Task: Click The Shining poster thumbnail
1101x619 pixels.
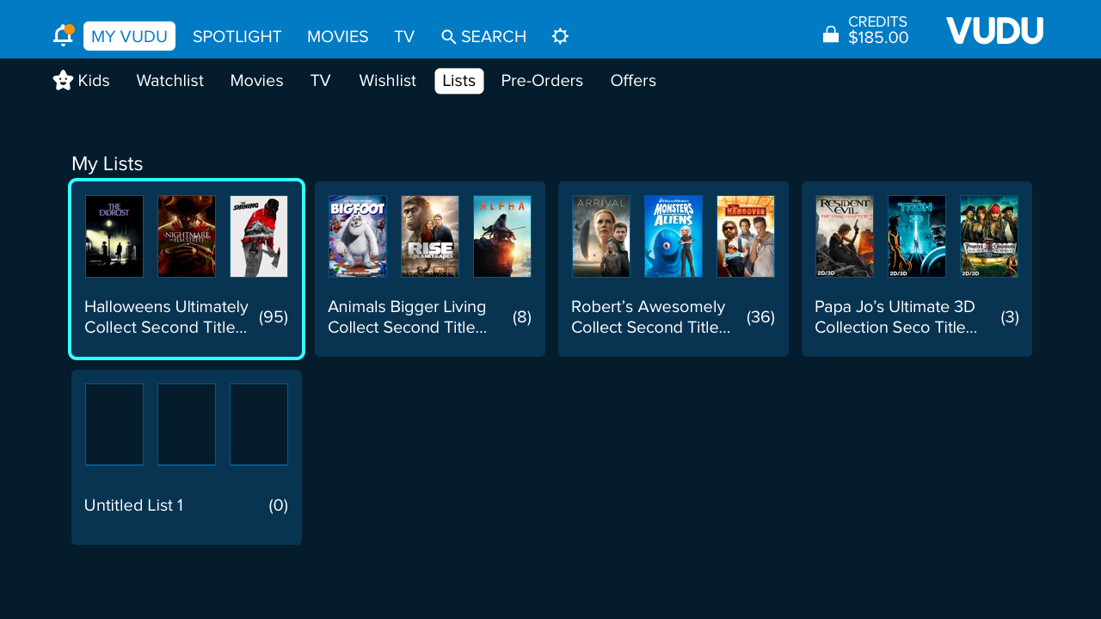Action: click(x=259, y=236)
